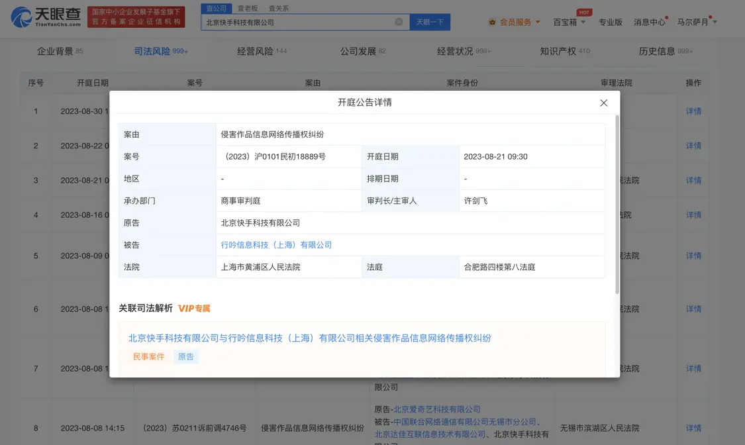Click the dialog's vertical scrollbar
This screenshot has width=745, height=445.
point(617,204)
